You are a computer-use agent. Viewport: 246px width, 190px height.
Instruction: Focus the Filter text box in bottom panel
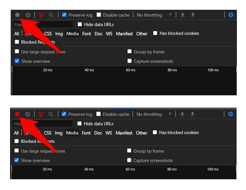[x=43, y=124]
